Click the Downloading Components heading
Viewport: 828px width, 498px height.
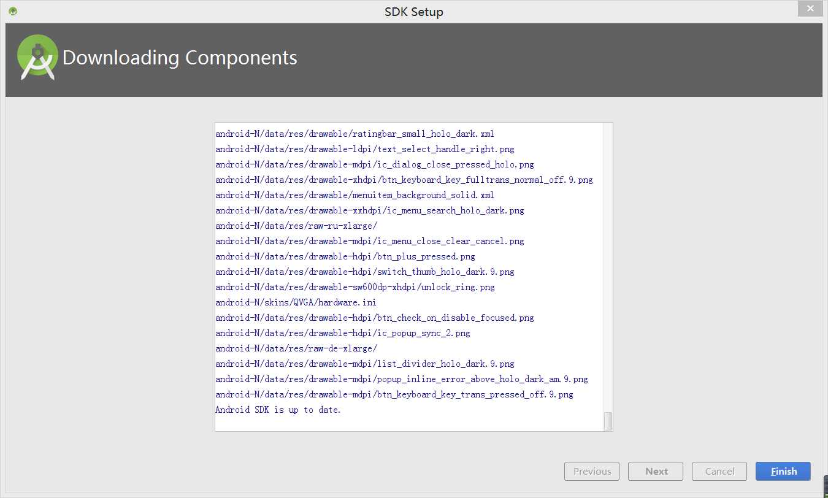click(180, 58)
